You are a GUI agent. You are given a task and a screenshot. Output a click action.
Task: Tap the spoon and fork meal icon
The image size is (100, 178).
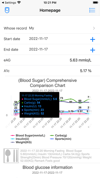click(x=11, y=156)
